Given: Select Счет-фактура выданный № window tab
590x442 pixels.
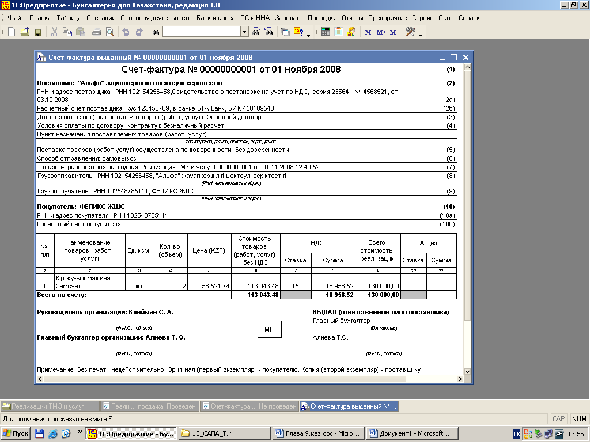Looking at the screenshot, I should [x=349, y=406].
